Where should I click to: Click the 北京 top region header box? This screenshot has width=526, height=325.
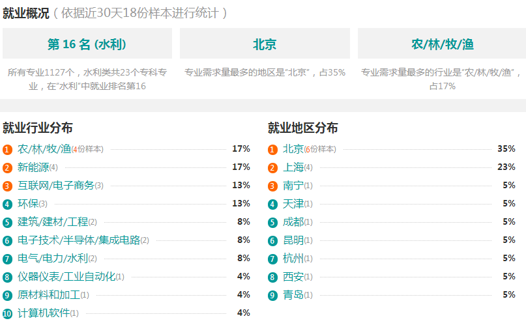pos(265,44)
